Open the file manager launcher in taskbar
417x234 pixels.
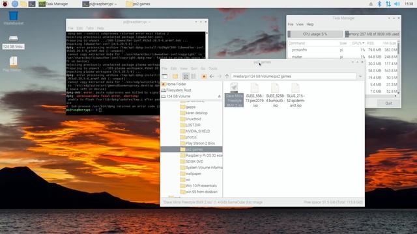(23, 4)
